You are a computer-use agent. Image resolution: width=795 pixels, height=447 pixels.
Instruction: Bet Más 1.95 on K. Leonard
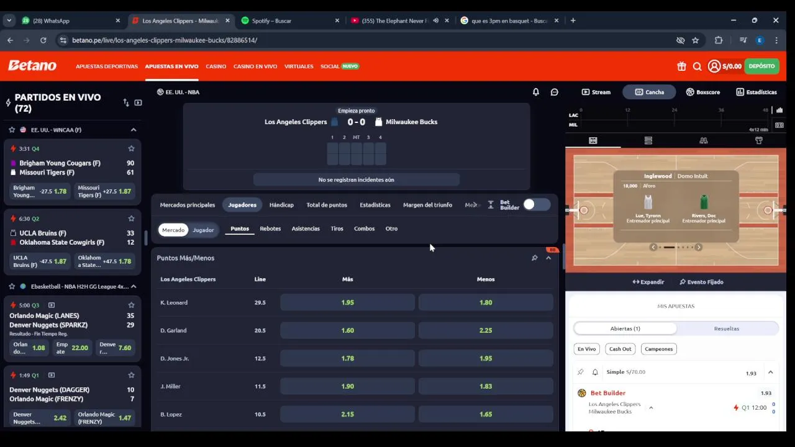pyautogui.click(x=347, y=302)
